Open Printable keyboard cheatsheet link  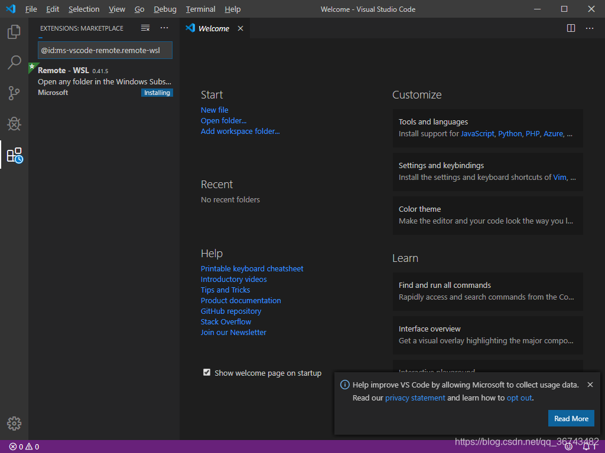click(252, 268)
